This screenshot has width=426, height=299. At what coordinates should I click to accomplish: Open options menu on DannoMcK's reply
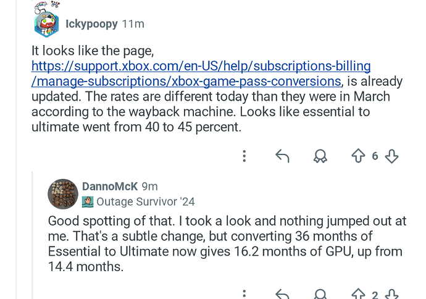coord(244,294)
